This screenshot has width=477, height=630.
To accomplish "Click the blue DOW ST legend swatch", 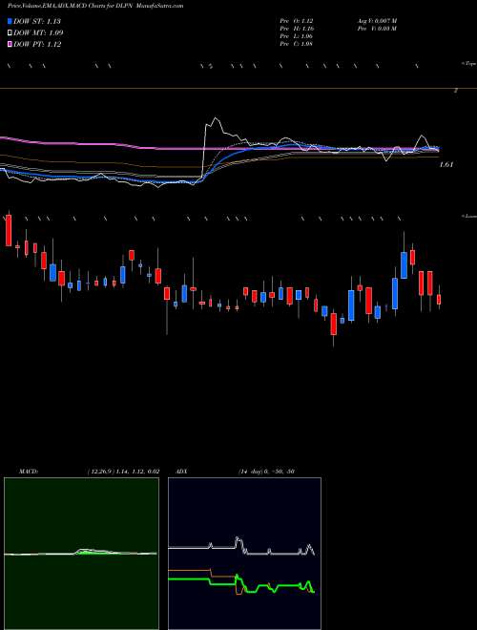I will click(10, 21).
